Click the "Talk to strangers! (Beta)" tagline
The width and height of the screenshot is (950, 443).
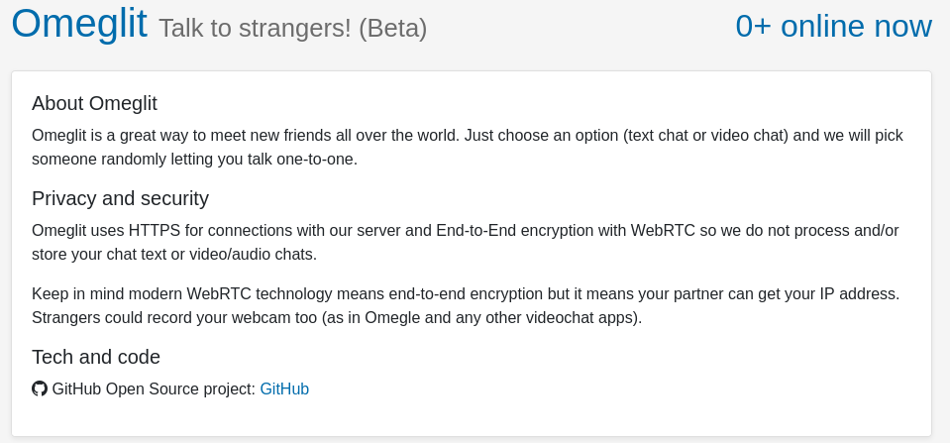pos(292,28)
